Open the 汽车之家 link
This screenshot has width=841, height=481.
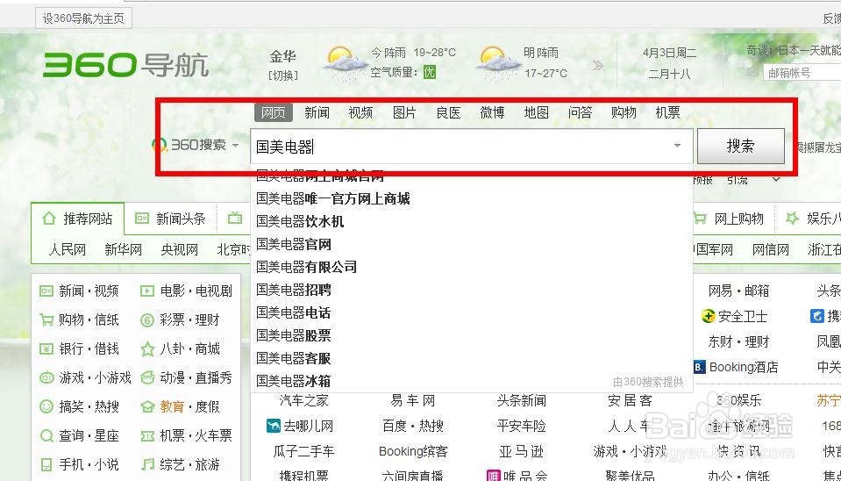click(303, 400)
